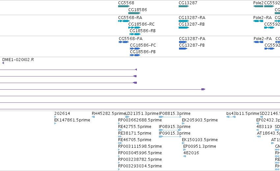Click the light-blue glyph under IP08815.3prime

[170, 117]
